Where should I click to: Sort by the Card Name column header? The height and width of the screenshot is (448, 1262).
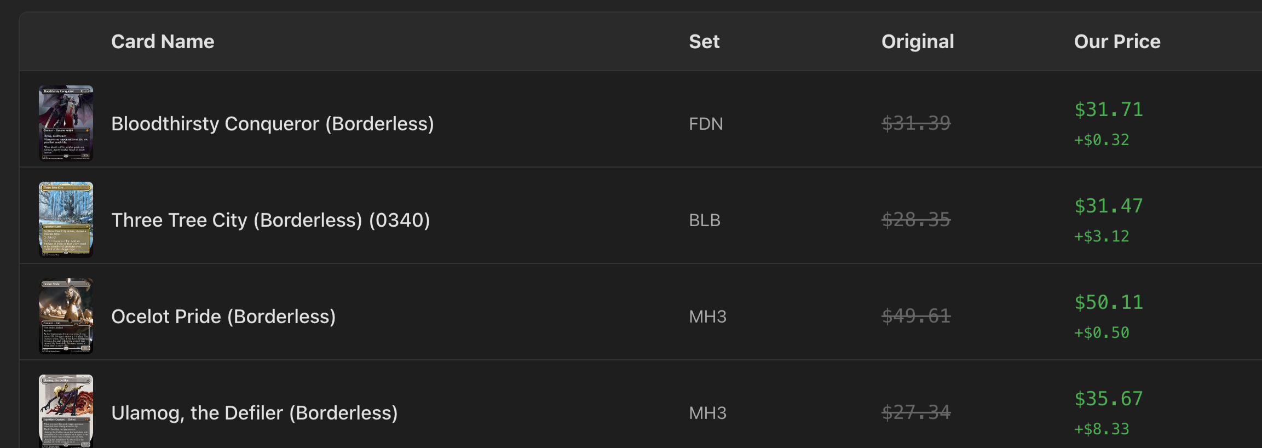(x=163, y=42)
